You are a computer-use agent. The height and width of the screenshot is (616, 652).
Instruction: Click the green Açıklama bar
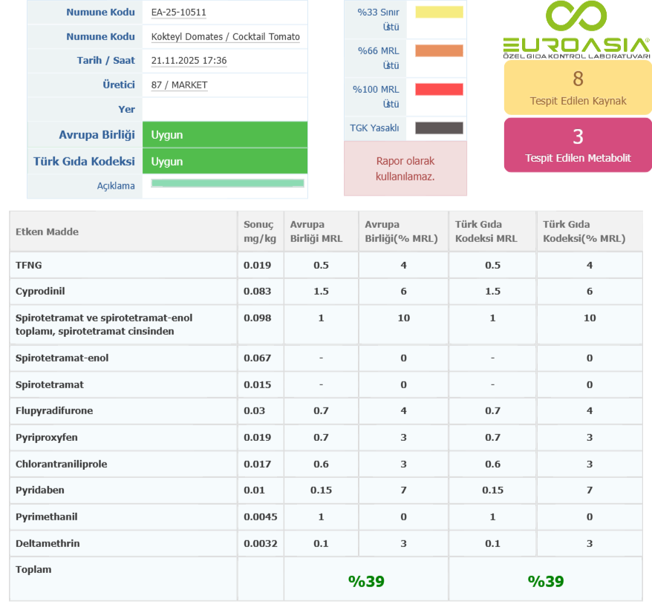click(x=227, y=183)
